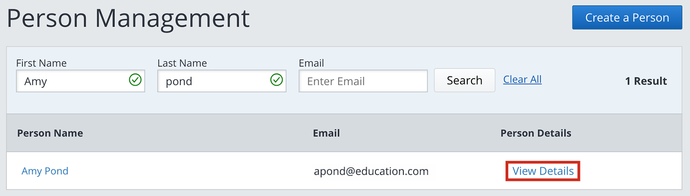Click the green checkmark in First Name field

135,81
